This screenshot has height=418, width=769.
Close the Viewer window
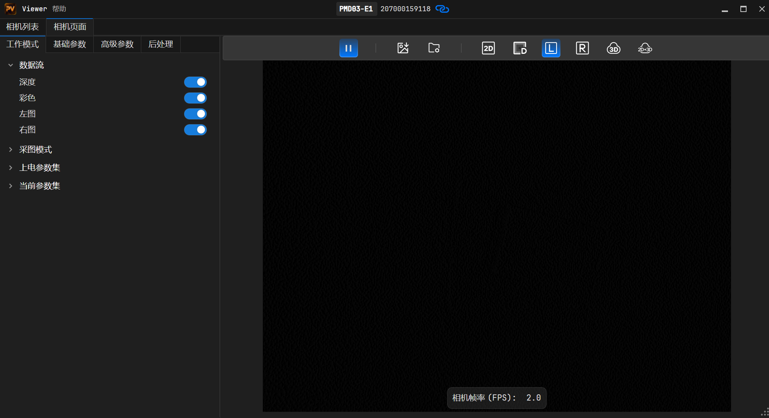[761, 9]
